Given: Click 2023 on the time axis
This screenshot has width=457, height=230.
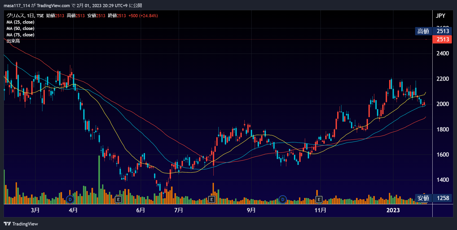Looking at the screenshot, I should point(393,210).
